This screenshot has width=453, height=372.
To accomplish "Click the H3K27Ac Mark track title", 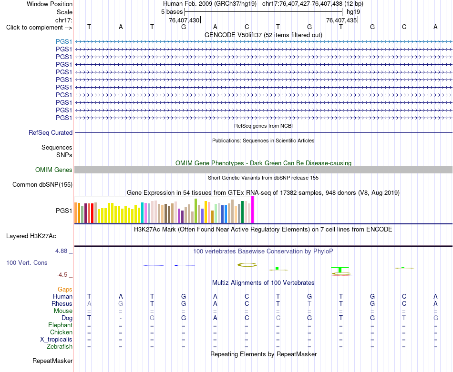I will click(263, 230).
